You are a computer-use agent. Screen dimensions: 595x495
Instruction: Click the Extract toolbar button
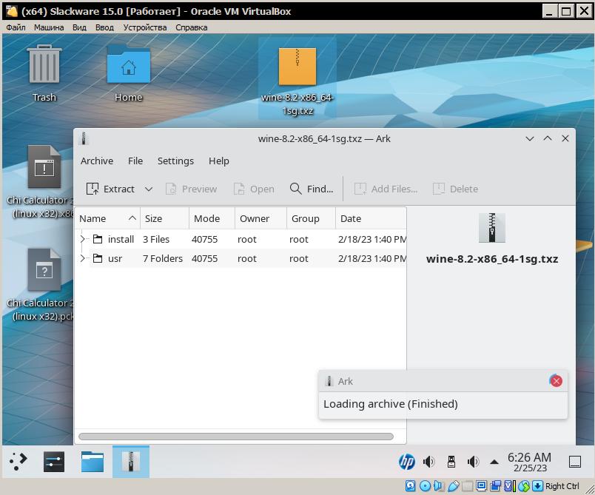click(111, 189)
